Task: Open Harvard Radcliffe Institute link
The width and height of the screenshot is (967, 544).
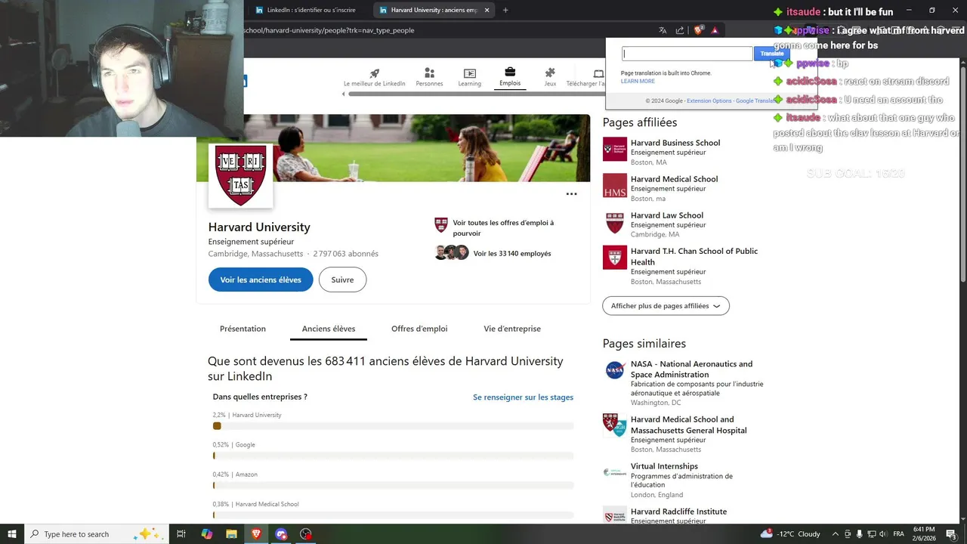Action: tap(678, 512)
